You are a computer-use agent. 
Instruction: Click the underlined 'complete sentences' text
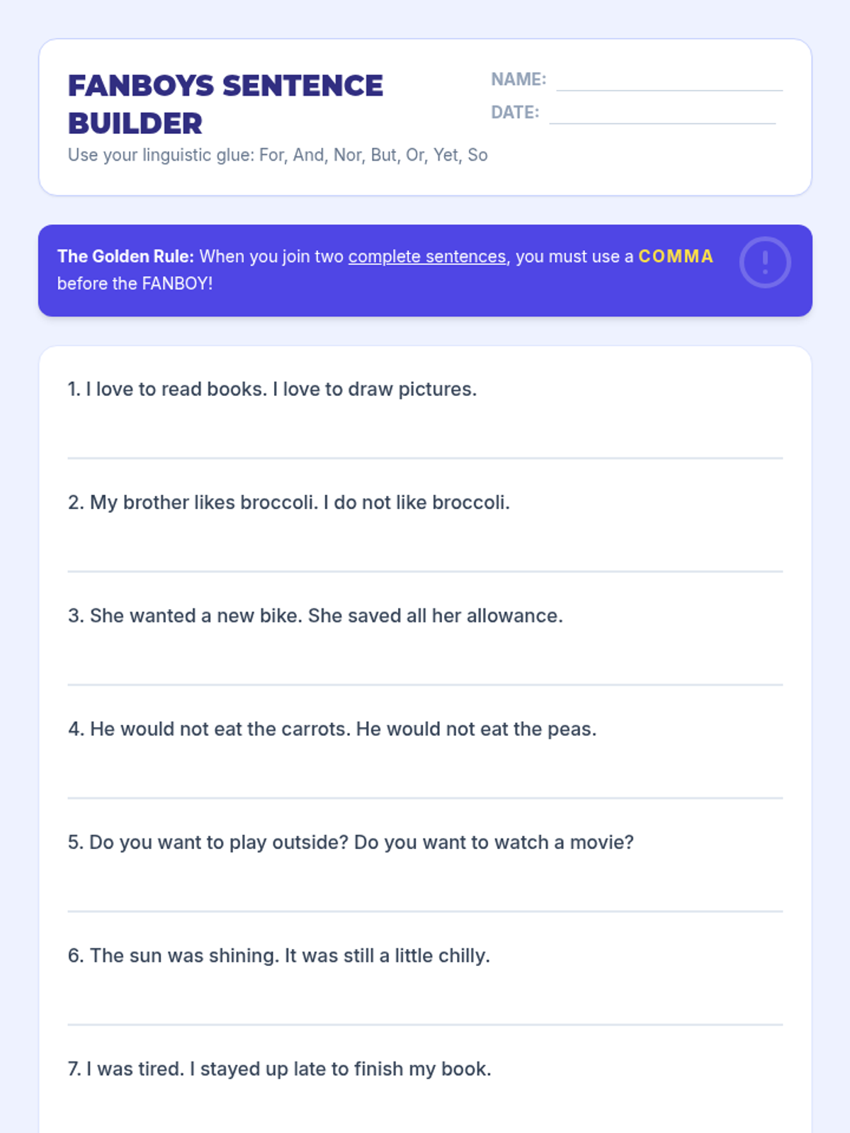pyautogui.click(x=427, y=256)
